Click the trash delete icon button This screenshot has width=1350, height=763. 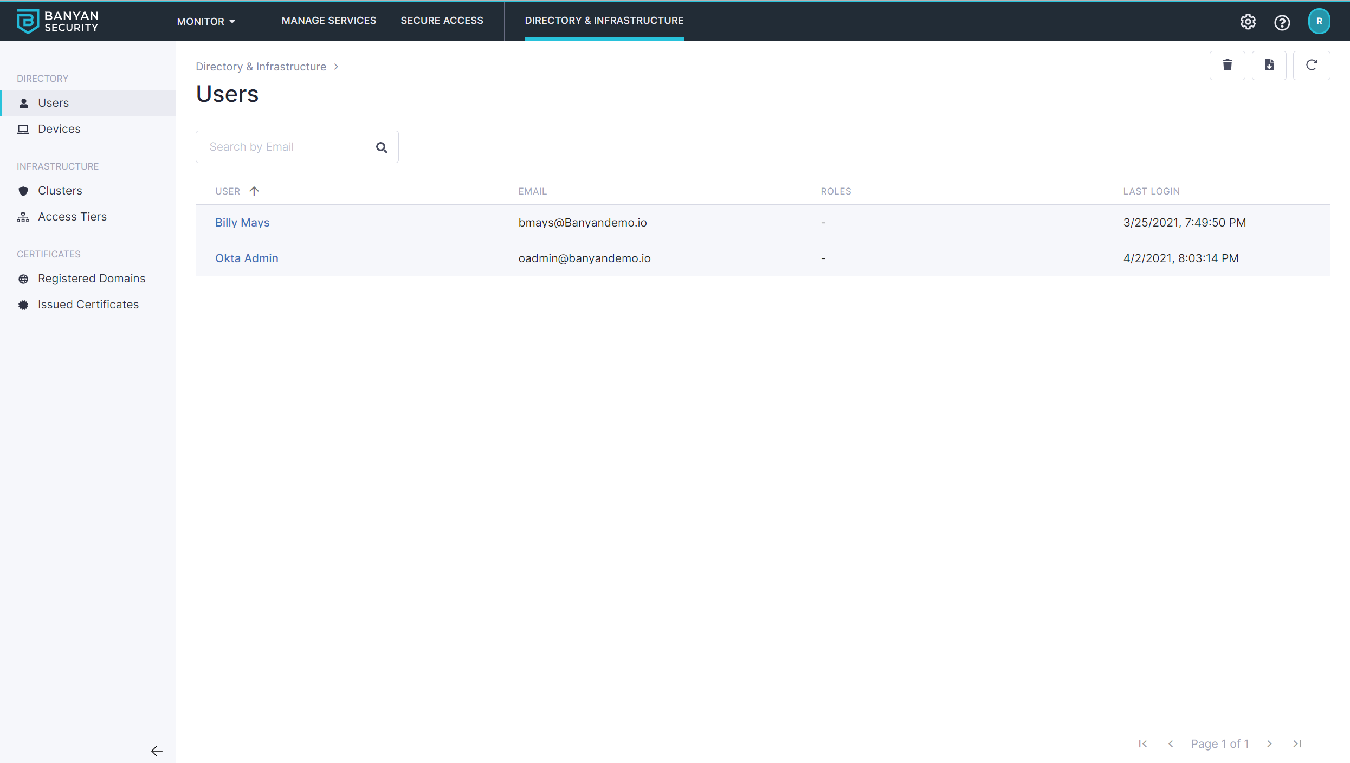pos(1227,66)
